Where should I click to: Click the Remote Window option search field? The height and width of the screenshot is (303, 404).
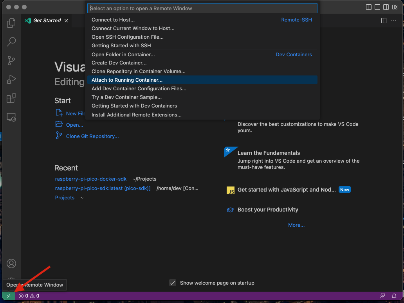tap(202, 8)
